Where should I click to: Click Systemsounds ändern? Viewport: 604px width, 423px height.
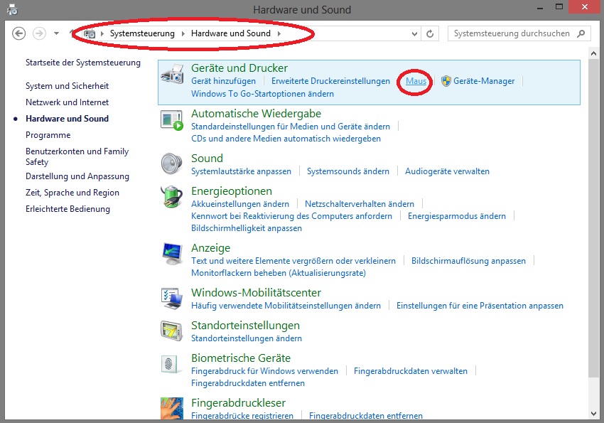348,171
